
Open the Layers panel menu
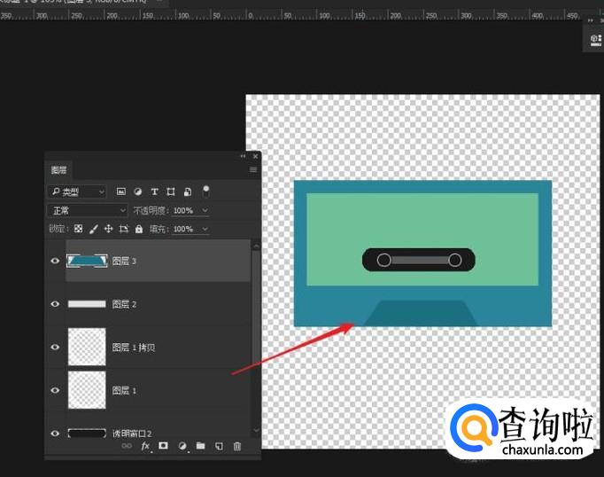[253, 169]
